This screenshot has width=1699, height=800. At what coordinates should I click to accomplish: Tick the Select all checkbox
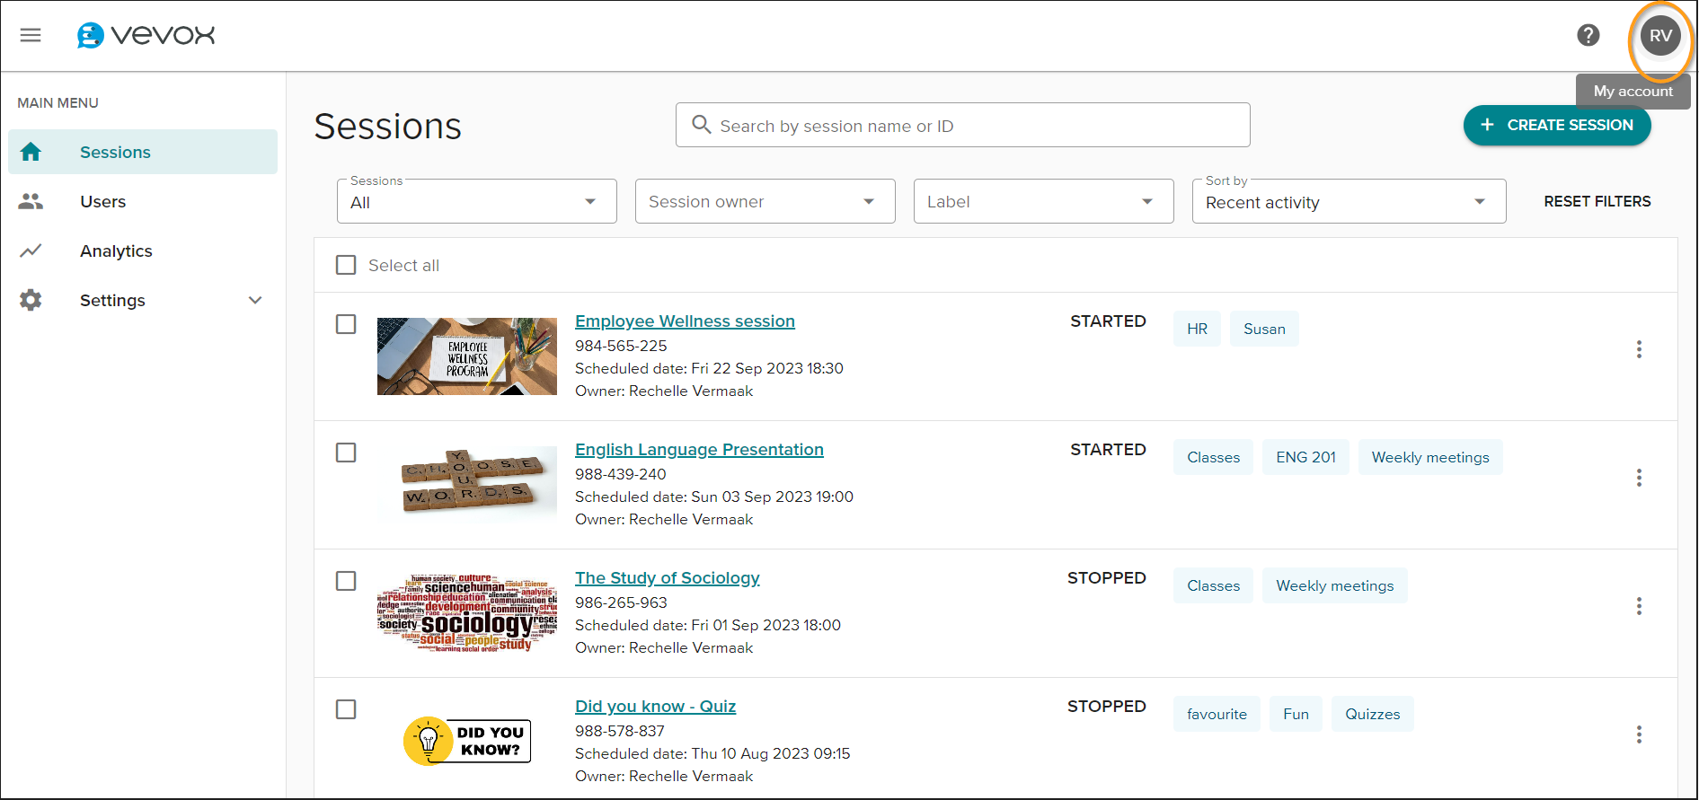pos(346,265)
